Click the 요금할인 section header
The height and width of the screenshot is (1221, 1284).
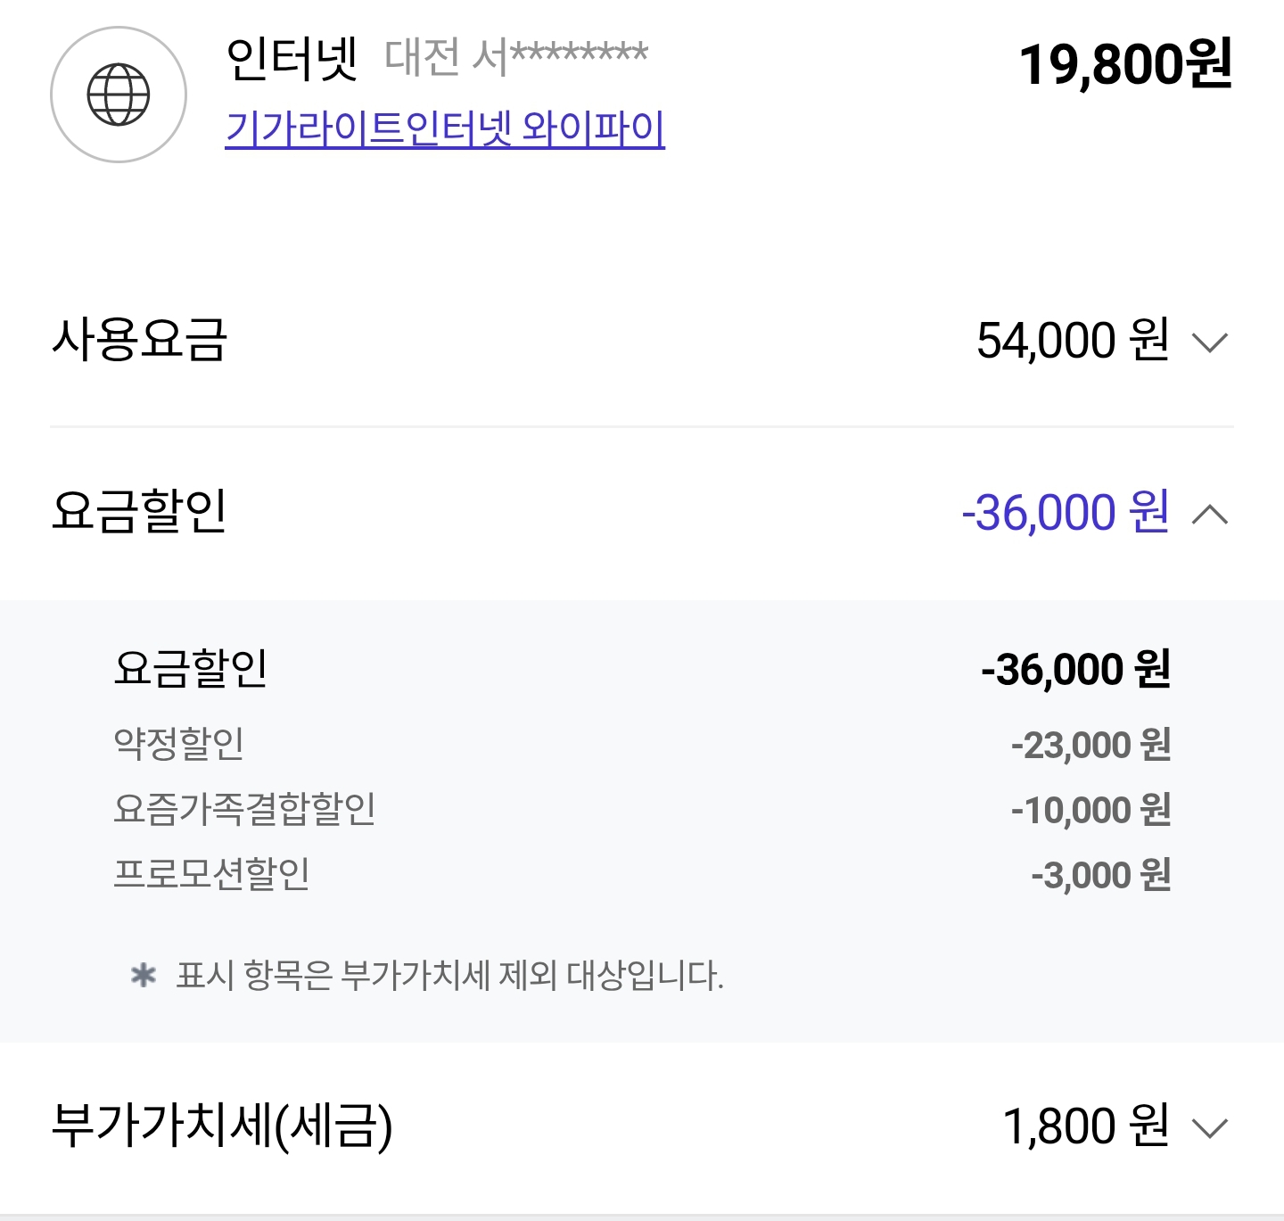[140, 511]
